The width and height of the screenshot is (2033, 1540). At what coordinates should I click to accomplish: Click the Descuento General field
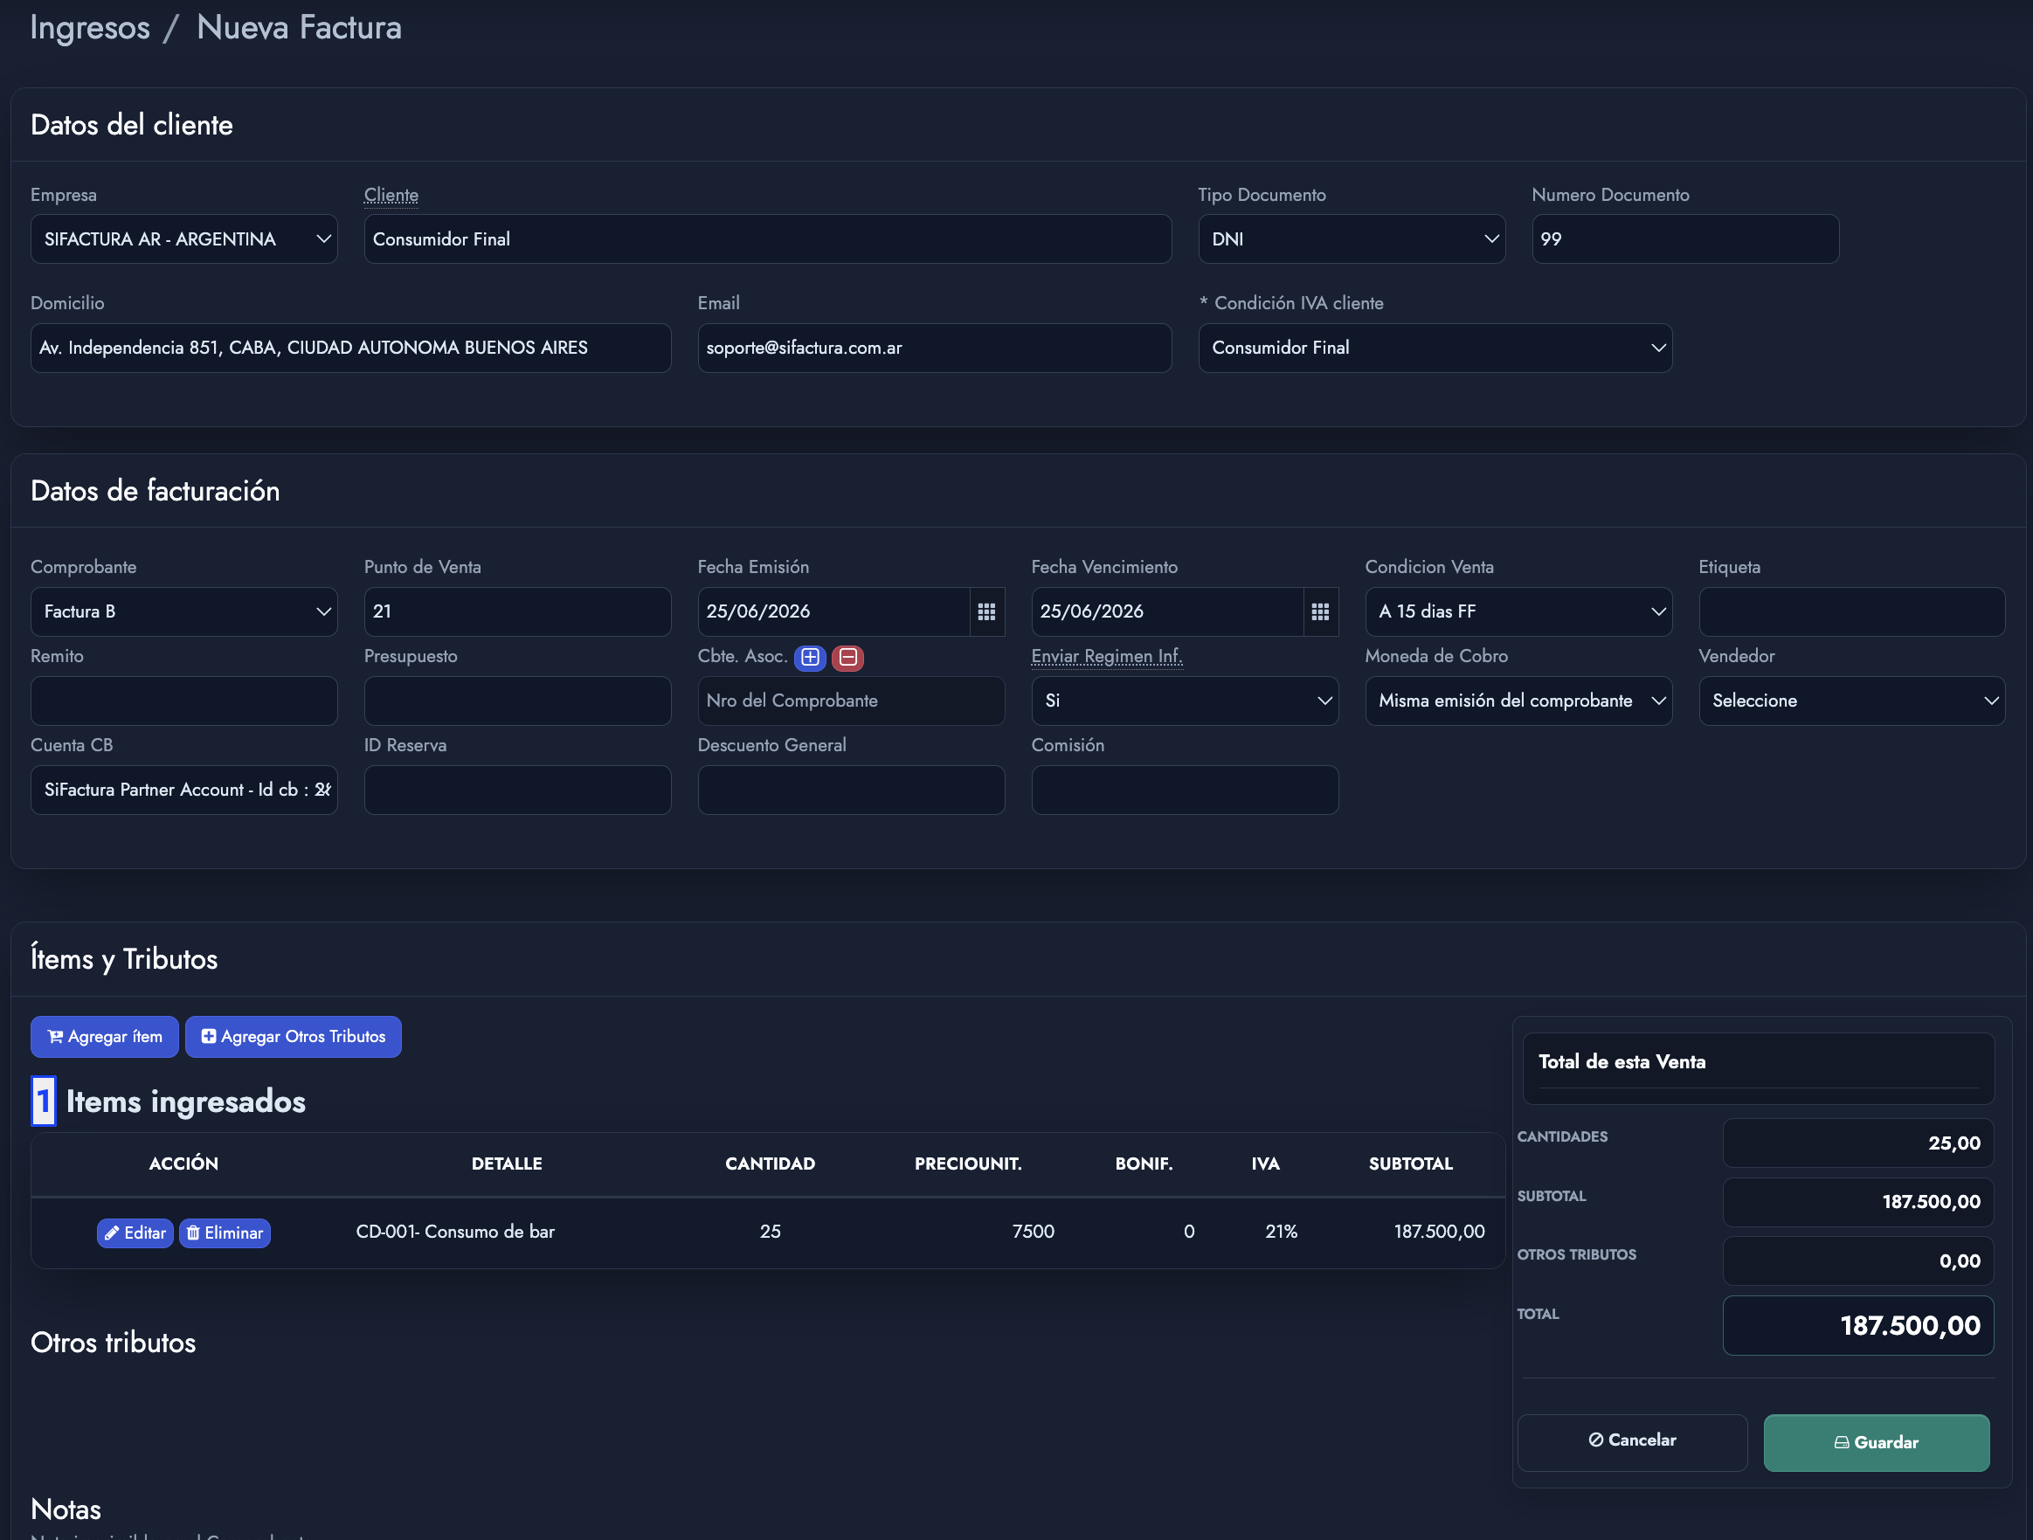click(x=851, y=791)
